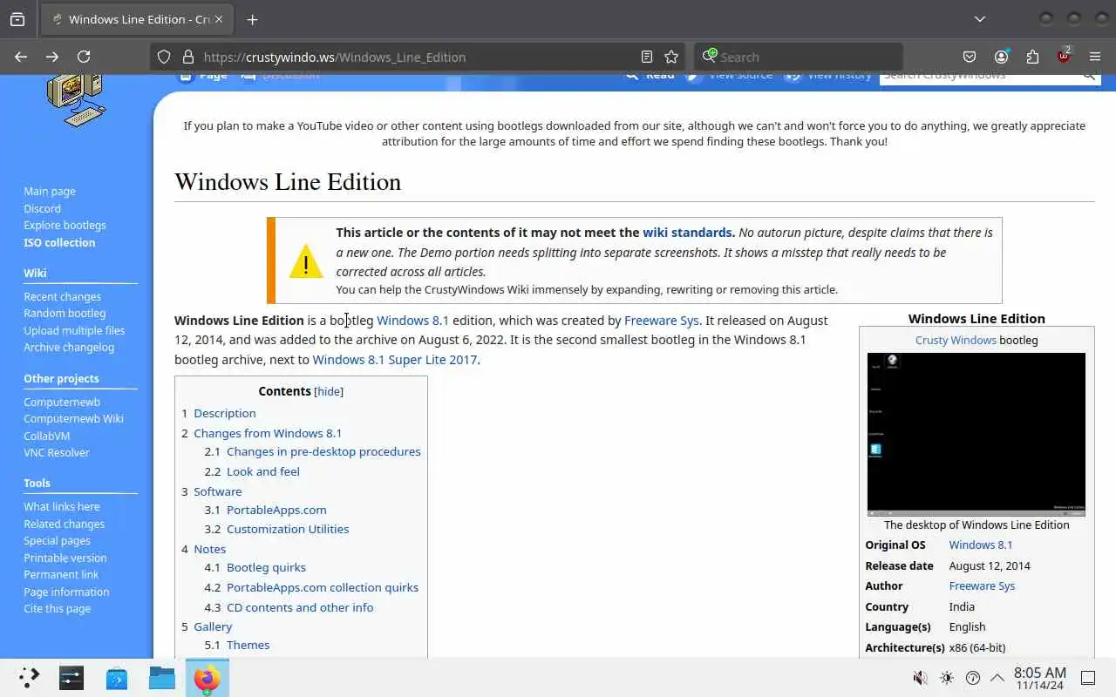
Task: Open Printable version
Action: pos(65,558)
